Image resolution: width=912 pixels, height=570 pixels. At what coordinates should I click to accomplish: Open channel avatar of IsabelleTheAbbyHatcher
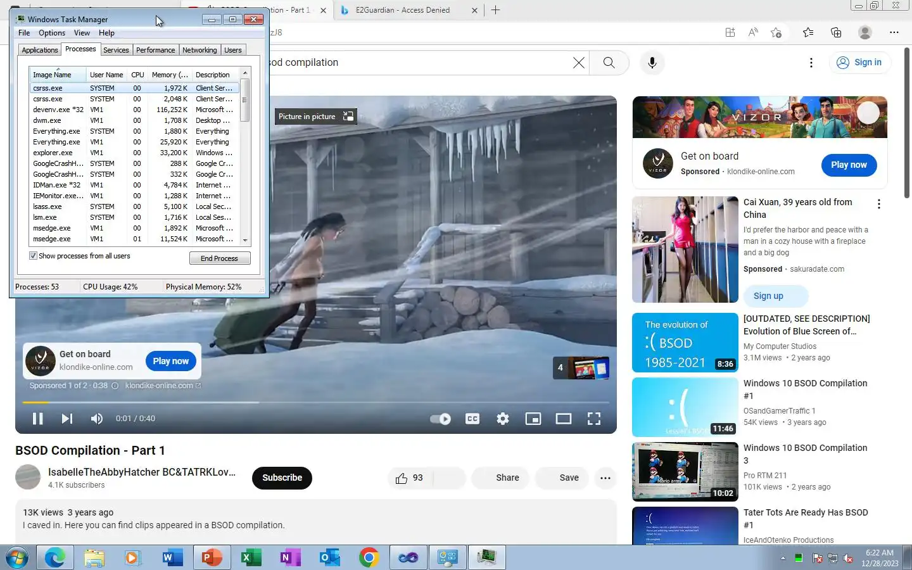(28, 478)
